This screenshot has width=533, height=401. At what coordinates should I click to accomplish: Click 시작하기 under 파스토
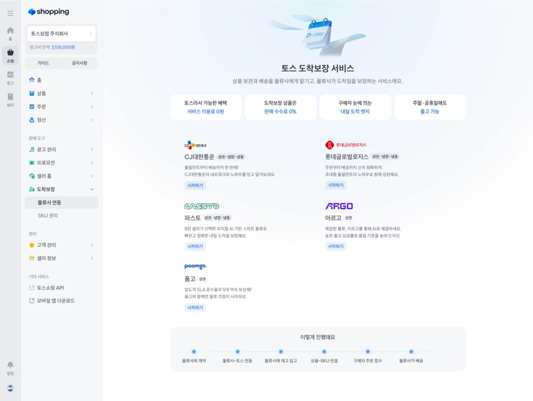(x=195, y=247)
